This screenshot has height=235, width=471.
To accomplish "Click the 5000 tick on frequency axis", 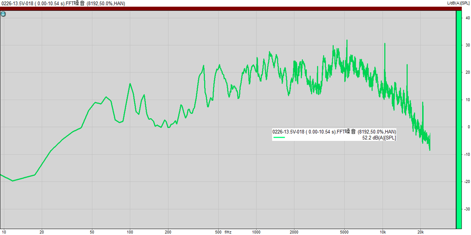I will click(344, 232).
